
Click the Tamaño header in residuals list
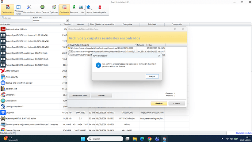(141, 45)
